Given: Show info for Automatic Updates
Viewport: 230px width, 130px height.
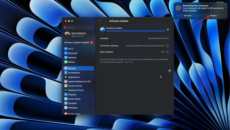Looking at the screenshot, I should click(x=167, y=46).
